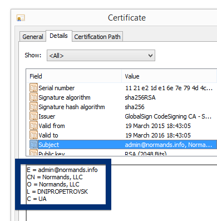Click the Signature hash algorithm field icon
The width and height of the screenshot is (217, 221).
[33, 107]
